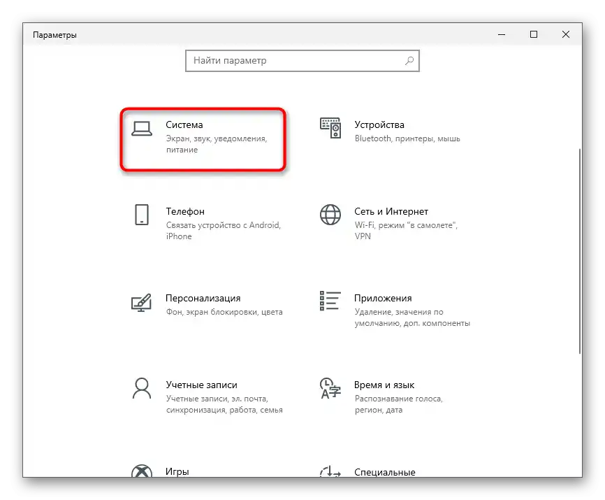Open the Приложения list icon

330,301
